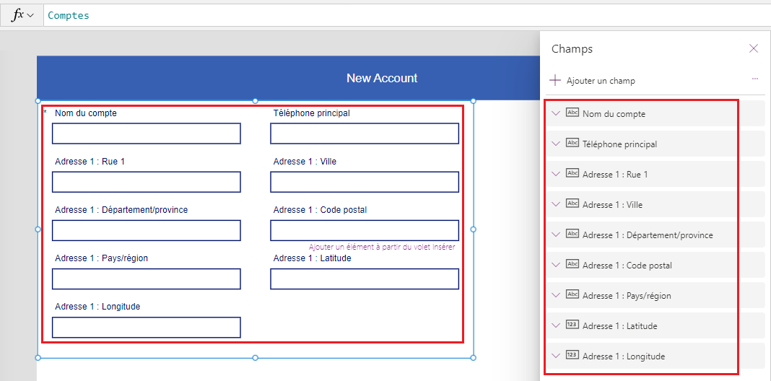Click the Abc text icon for Nom du compte
This screenshot has width=771, height=381.
point(572,112)
